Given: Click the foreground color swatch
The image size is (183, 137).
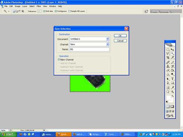Looking at the screenshot, I should click(169, 98).
